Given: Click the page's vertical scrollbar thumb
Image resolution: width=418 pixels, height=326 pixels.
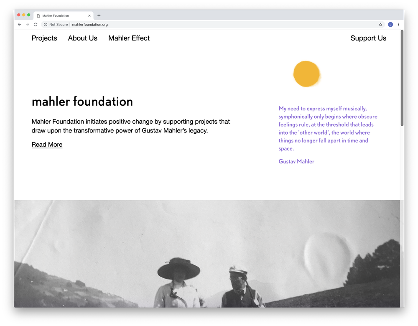Looking at the screenshot, I should click(402, 78).
